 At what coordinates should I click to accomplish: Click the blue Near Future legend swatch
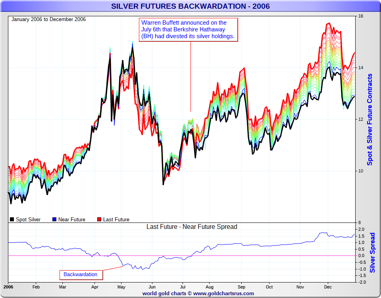(x=54, y=219)
